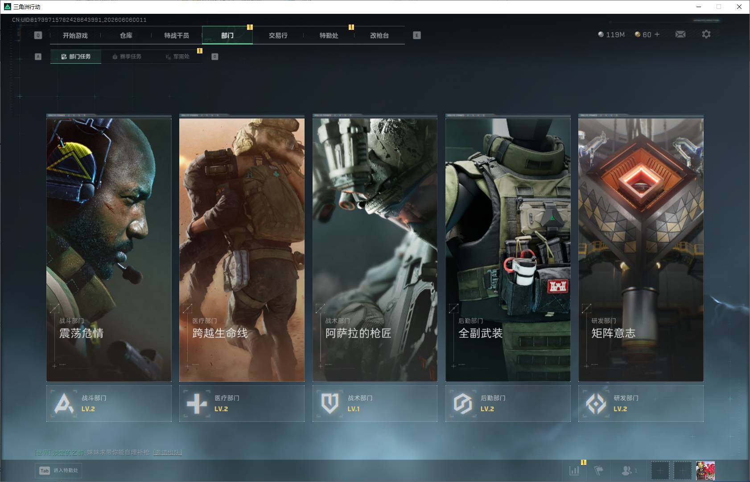Click the D next sub-tab key icon
This screenshot has height=482, width=750.
pyautogui.click(x=215, y=57)
